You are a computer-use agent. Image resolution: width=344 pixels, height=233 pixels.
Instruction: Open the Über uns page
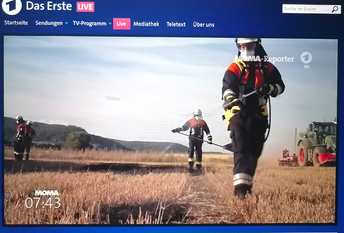(203, 24)
